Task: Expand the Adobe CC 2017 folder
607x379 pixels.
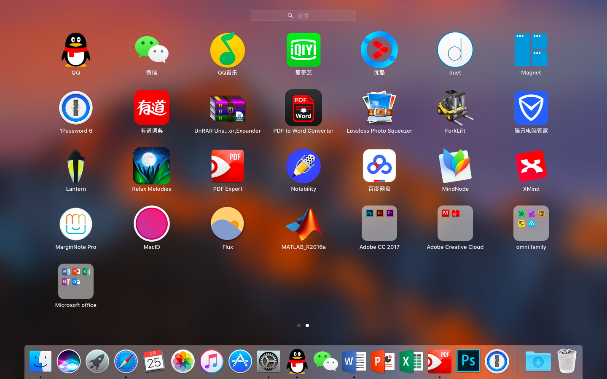Action: [379, 224]
